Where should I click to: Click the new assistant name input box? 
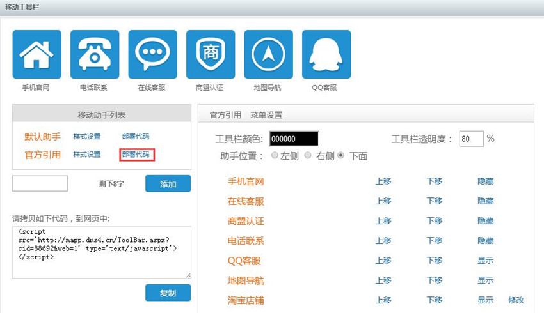click(40, 183)
